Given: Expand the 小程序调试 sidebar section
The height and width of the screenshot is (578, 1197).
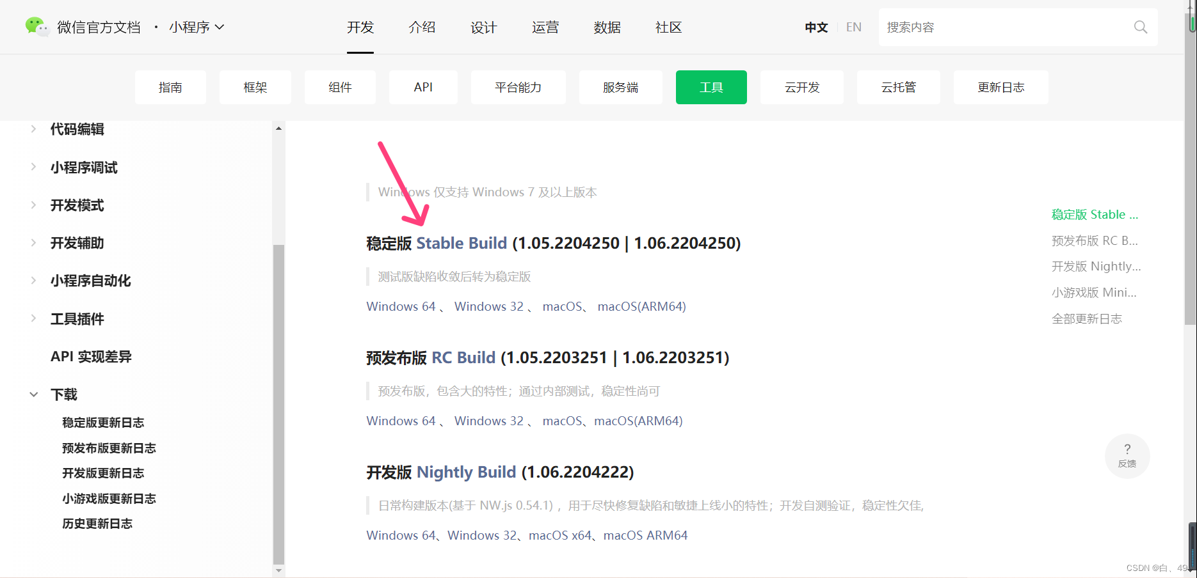Looking at the screenshot, I should tap(33, 167).
